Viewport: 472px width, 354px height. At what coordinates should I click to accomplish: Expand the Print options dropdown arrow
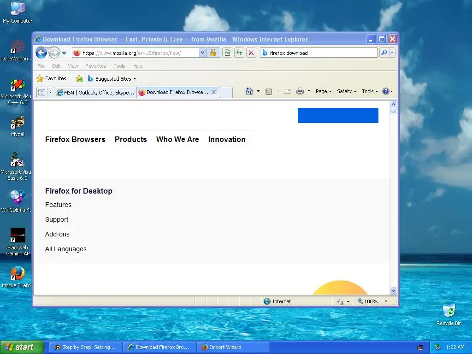click(x=309, y=91)
